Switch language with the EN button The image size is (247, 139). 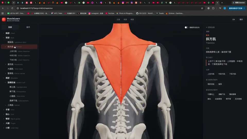234,20
